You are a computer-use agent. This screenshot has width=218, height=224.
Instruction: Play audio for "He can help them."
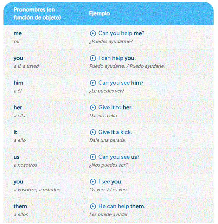(93, 206)
